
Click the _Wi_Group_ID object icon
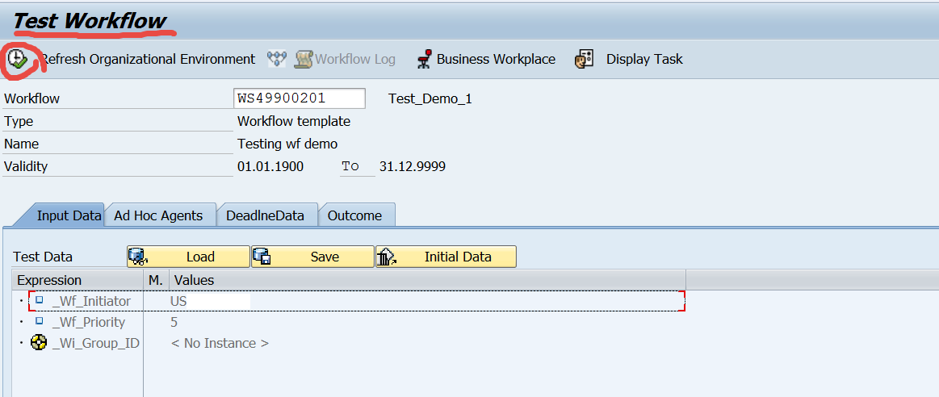pos(38,343)
